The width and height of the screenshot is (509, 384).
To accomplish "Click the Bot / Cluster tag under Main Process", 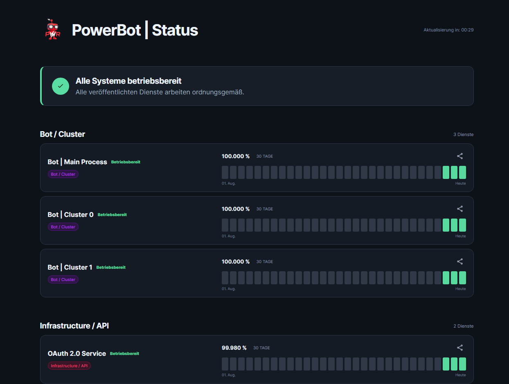I will pos(63,174).
